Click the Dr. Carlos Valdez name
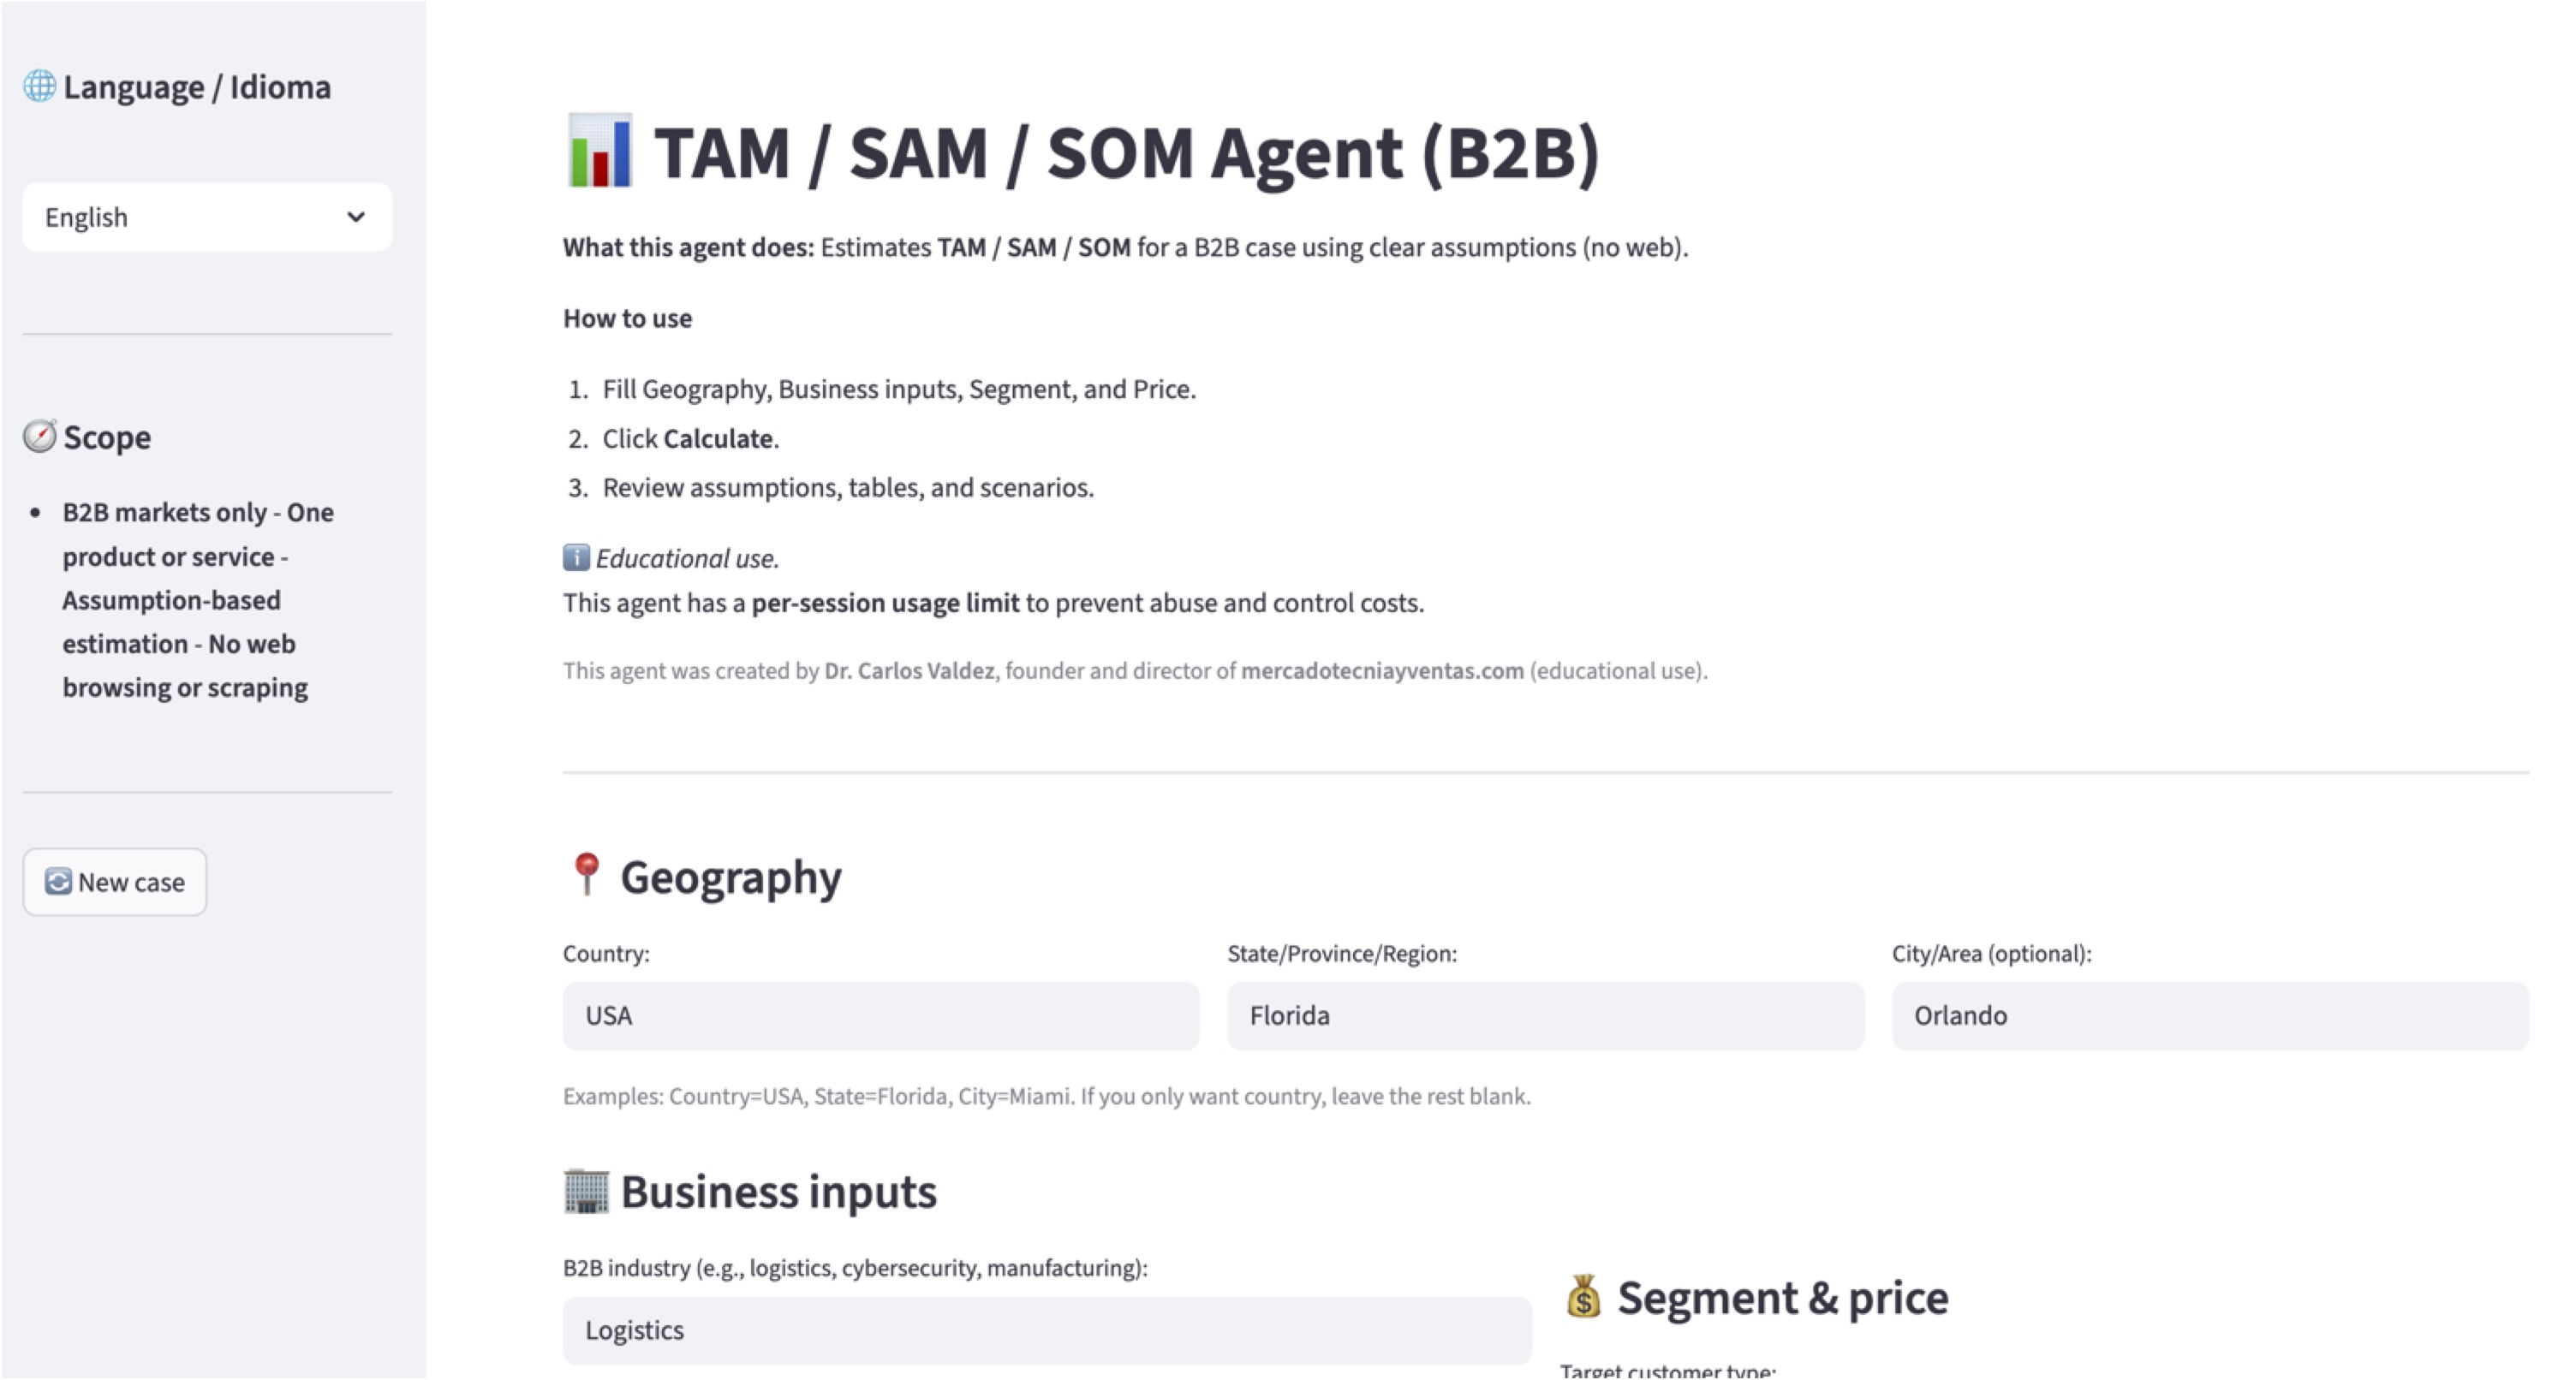This screenshot has height=1380, width=2576. tap(909, 671)
